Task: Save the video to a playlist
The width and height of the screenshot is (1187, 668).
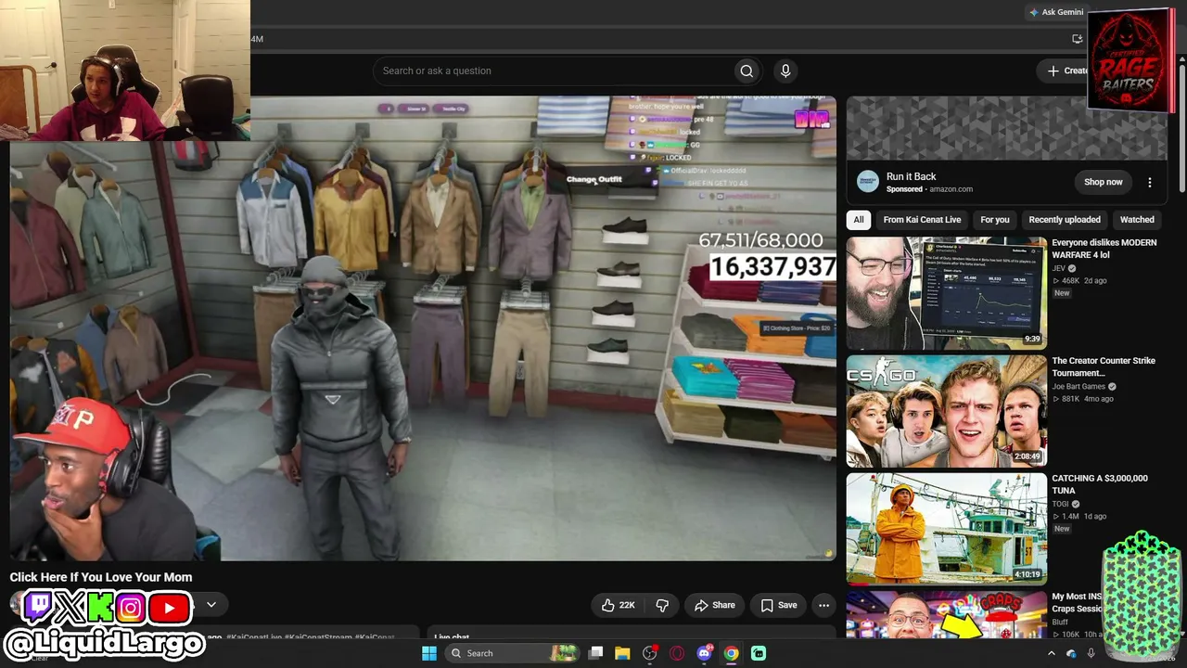Action: click(x=779, y=605)
